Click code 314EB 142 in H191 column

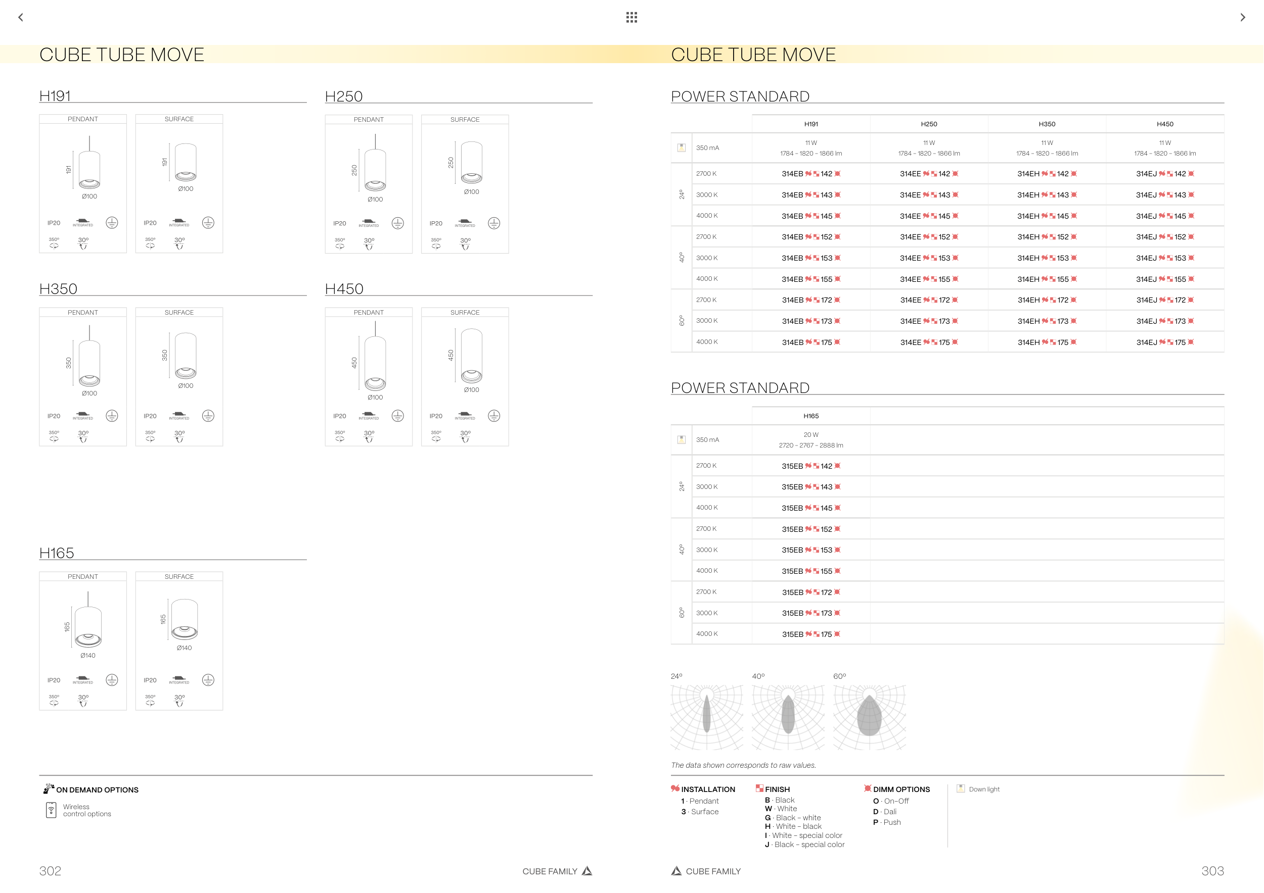pos(811,174)
